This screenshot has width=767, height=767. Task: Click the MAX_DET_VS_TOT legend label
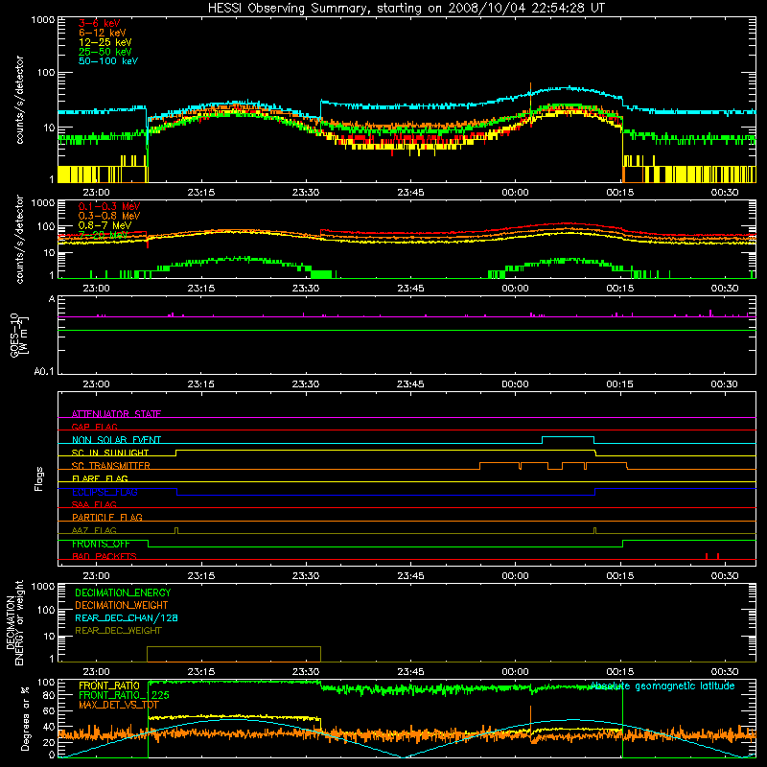118,705
